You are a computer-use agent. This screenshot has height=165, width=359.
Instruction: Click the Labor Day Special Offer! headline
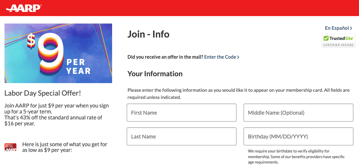pyautogui.click(x=43, y=93)
